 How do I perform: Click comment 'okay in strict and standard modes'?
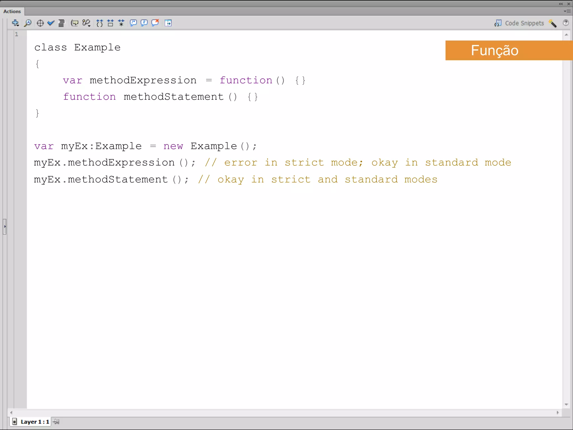(327, 179)
